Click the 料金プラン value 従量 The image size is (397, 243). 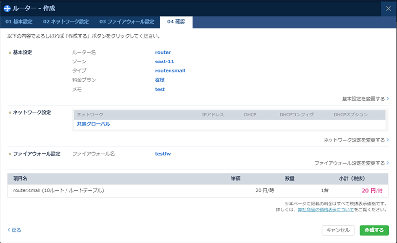tap(160, 80)
